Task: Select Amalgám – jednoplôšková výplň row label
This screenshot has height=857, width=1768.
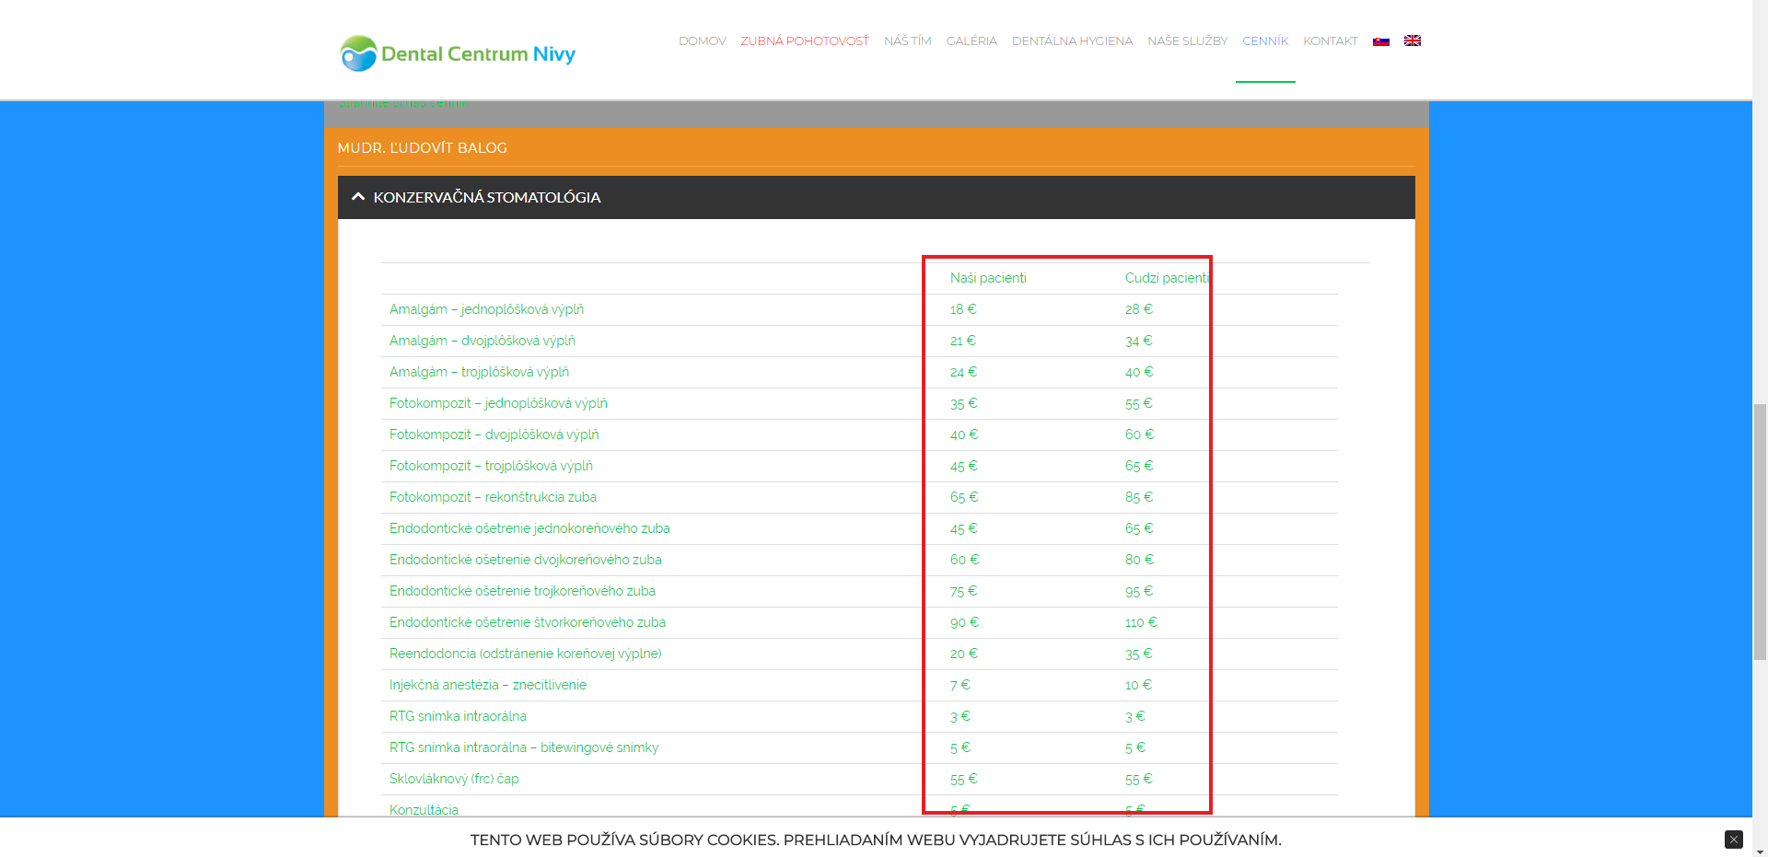Action: point(486,309)
